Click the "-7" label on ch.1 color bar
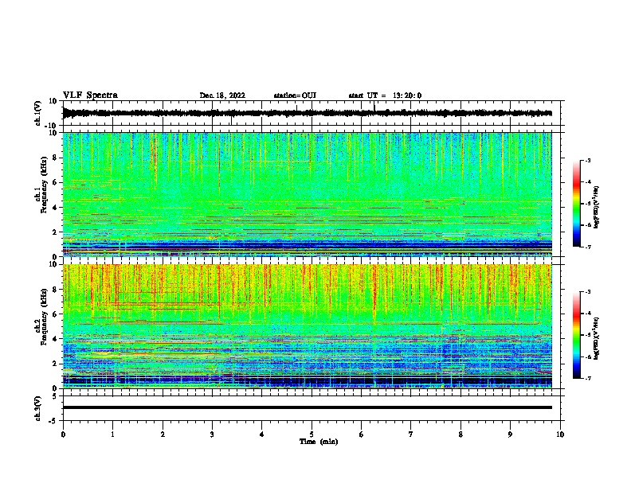The width and height of the screenshot is (631, 487). click(x=588, y=247)
